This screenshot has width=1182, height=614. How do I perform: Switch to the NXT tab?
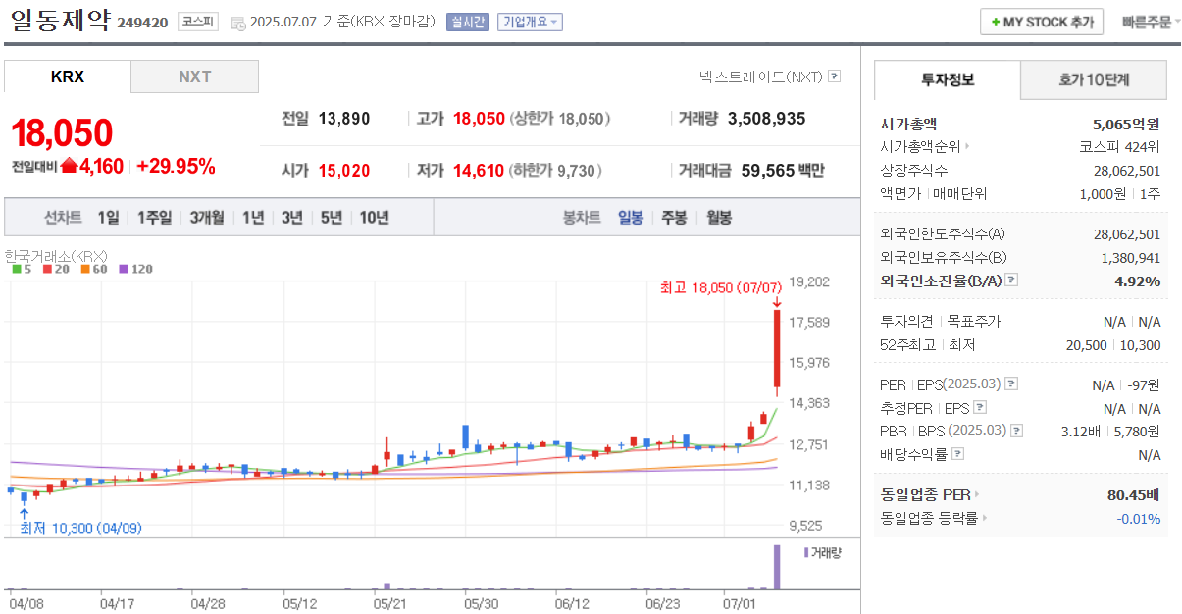pyautogui.click(x=194, y=77)
